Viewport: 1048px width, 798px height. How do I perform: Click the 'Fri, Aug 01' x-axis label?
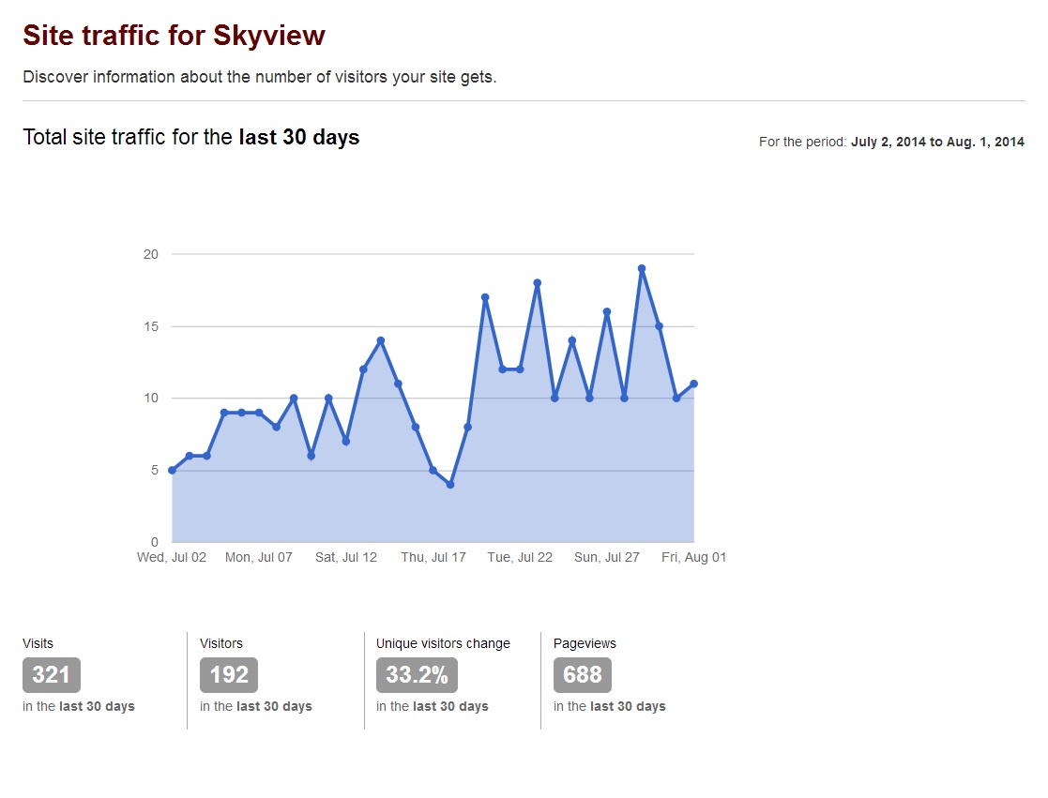(693, 557)
